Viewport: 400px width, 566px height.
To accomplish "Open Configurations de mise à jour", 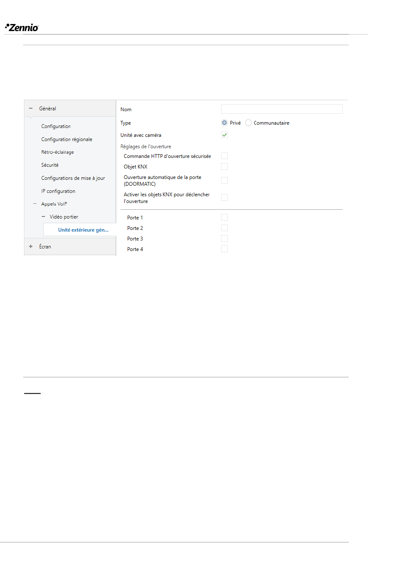I will 73,178.
